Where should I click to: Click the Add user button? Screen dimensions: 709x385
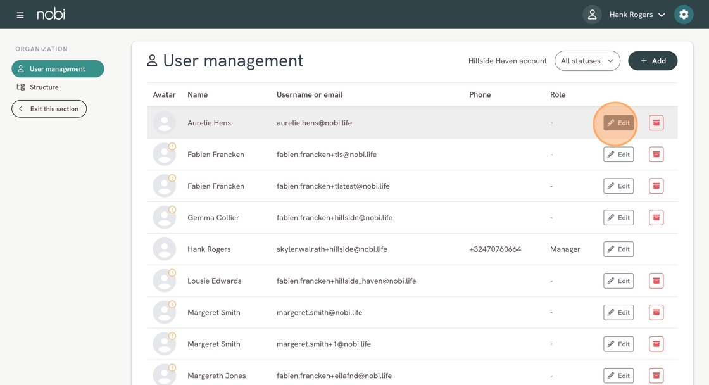point(652,61)
